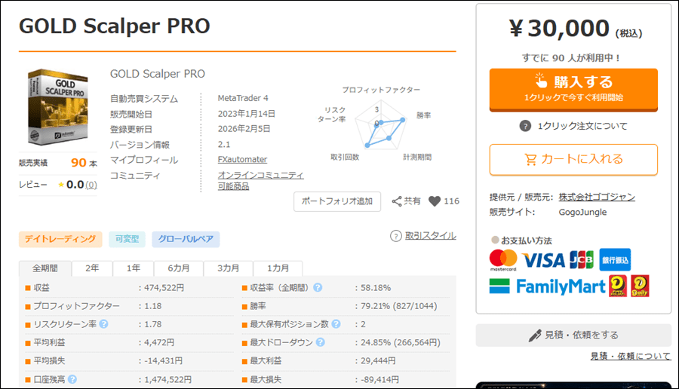
Task: Select the 全期間 tab
Action: tap(45, 268)
